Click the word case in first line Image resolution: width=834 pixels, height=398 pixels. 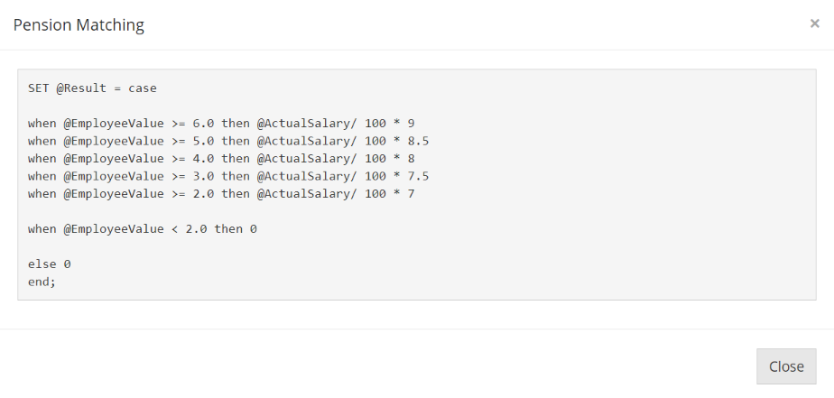[x=143, y=88]
